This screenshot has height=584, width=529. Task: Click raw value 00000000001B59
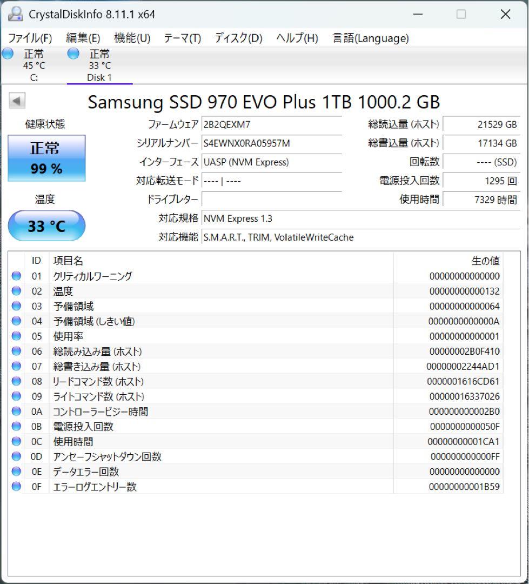click(x=464, y=487)
